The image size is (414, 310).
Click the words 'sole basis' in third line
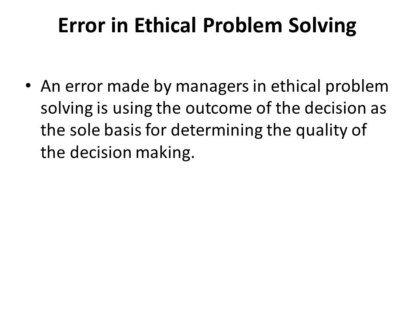(106, 130)
